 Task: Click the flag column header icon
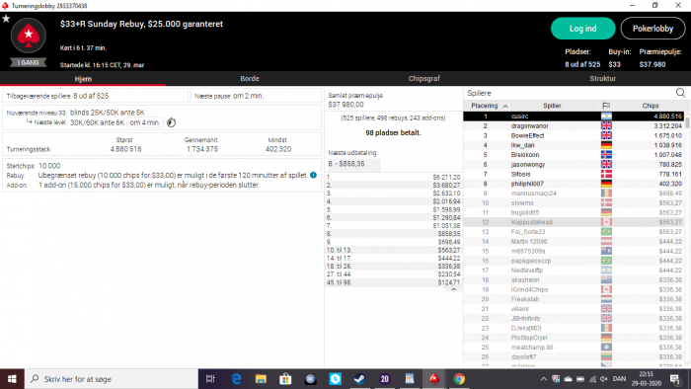[606, 106]
